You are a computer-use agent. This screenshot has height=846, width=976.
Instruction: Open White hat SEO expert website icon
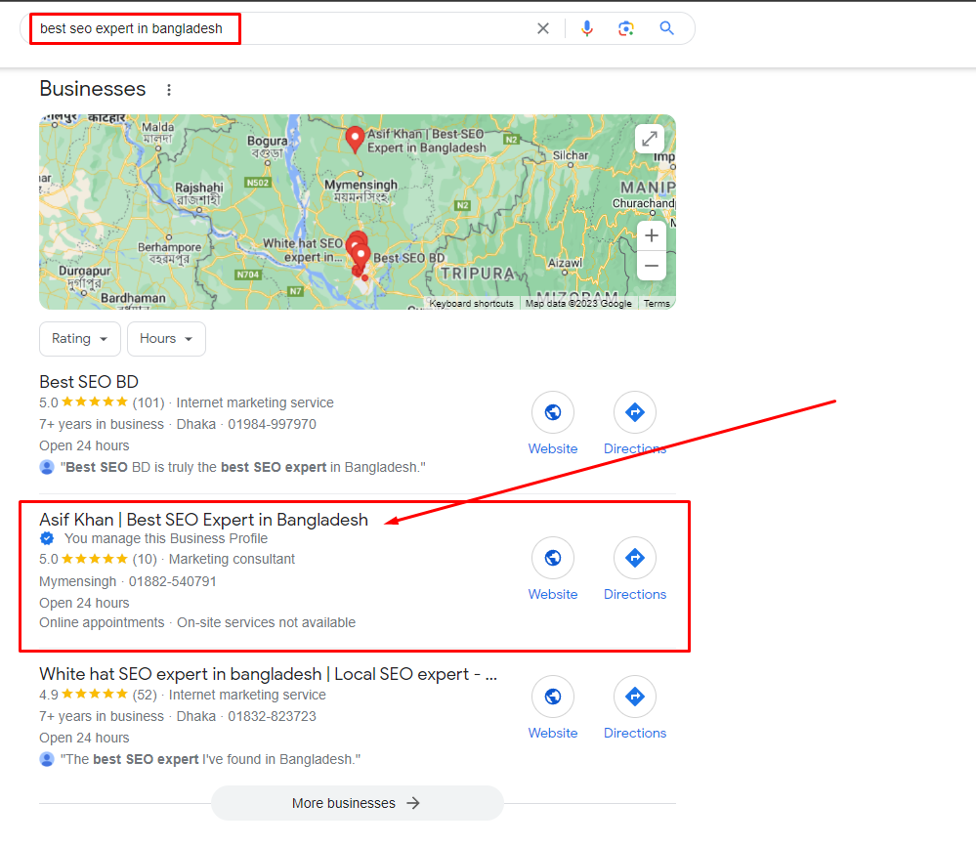[x=553, y=697]
